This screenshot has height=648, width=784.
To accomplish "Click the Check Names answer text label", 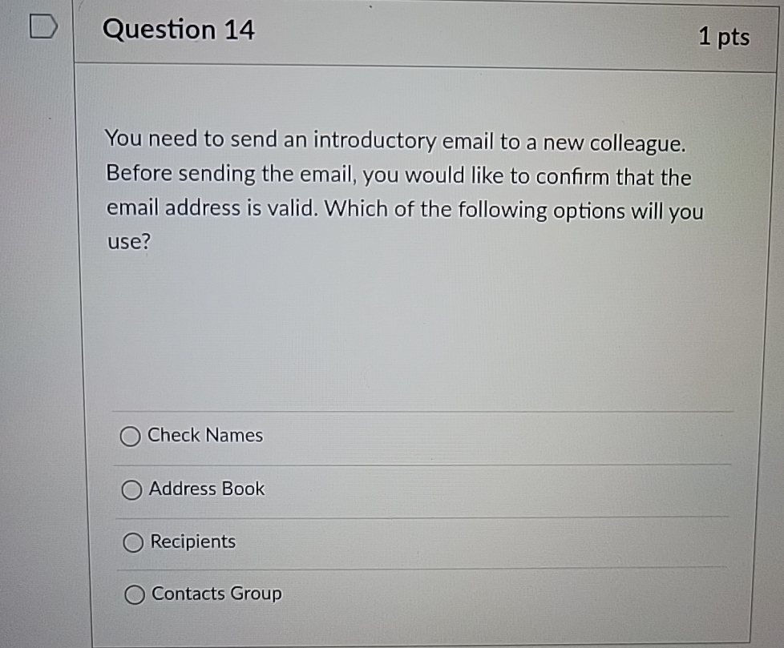I will click(204, 436).
